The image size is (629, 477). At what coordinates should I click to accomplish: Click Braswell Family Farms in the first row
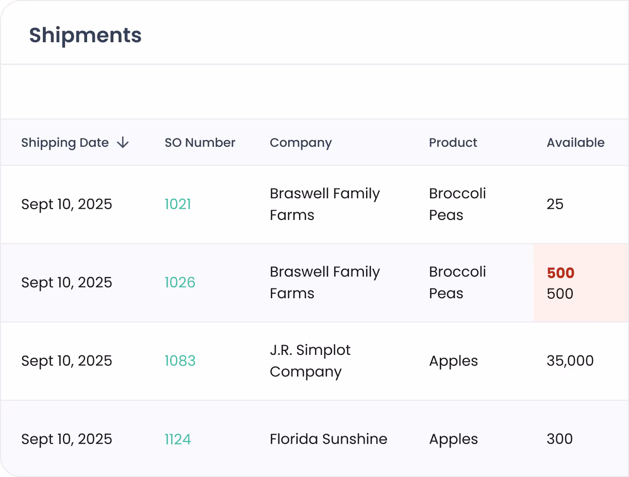coord(324,204)
